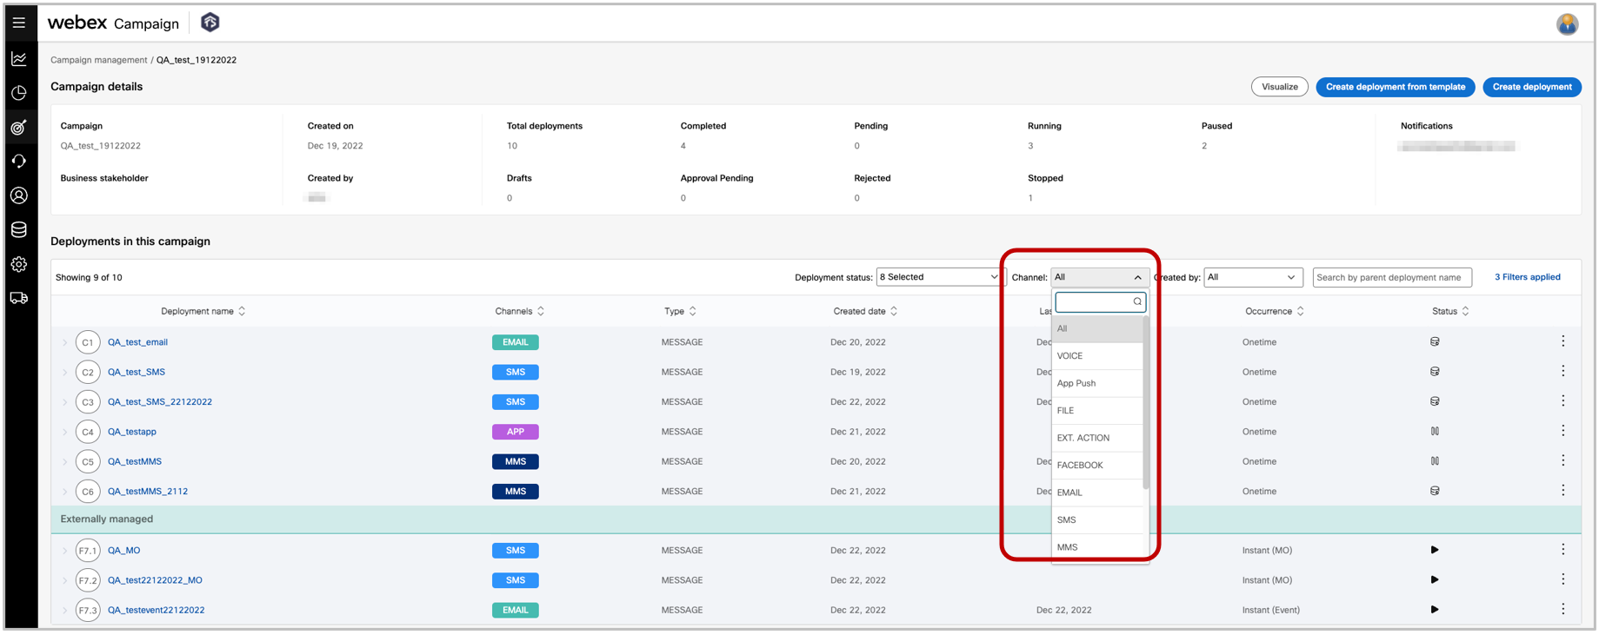Open the QA_testMMS_2112 deployment link
Screen dimensions: 1599x635
[148, 492]
